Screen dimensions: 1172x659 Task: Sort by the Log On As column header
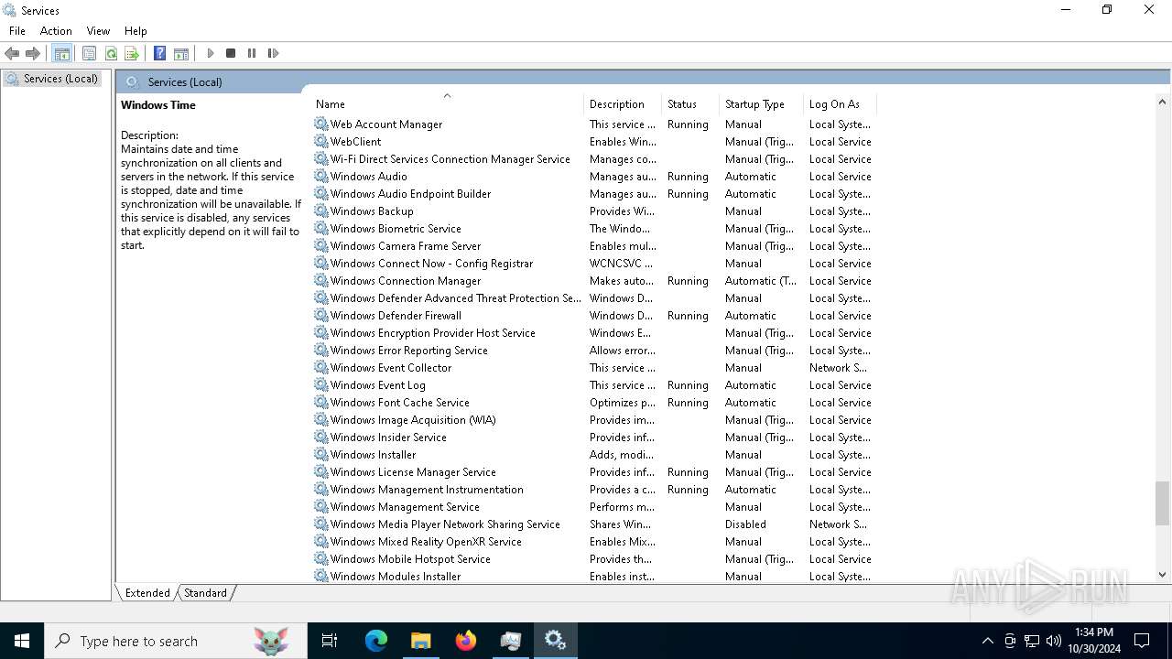click(x=839, y=103)
